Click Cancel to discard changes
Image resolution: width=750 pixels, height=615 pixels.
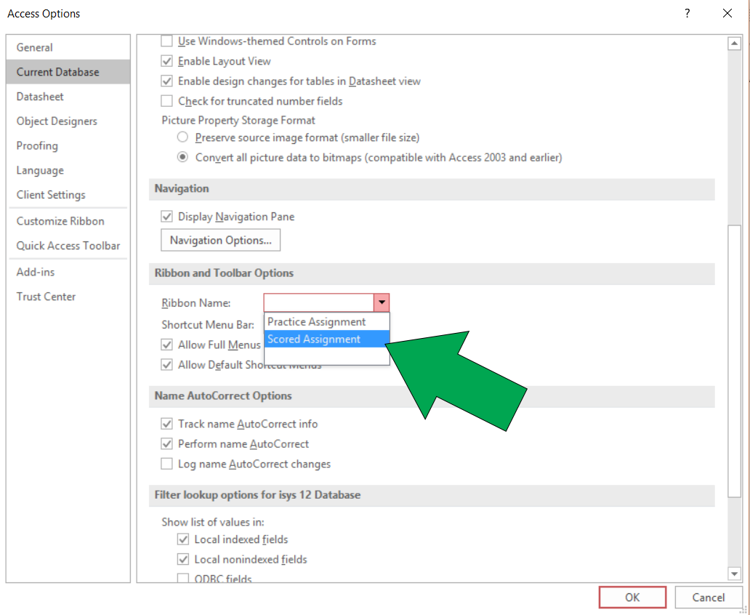[x=709, y=598]
